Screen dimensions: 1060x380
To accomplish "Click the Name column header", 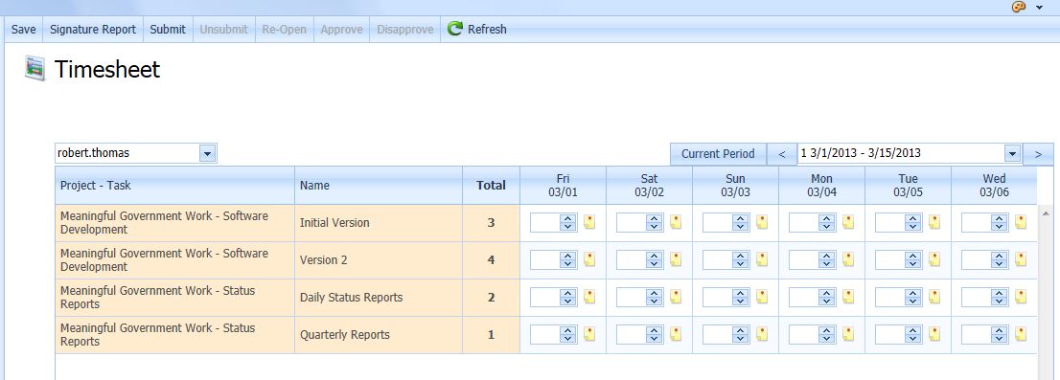I will tap(379, 185).
